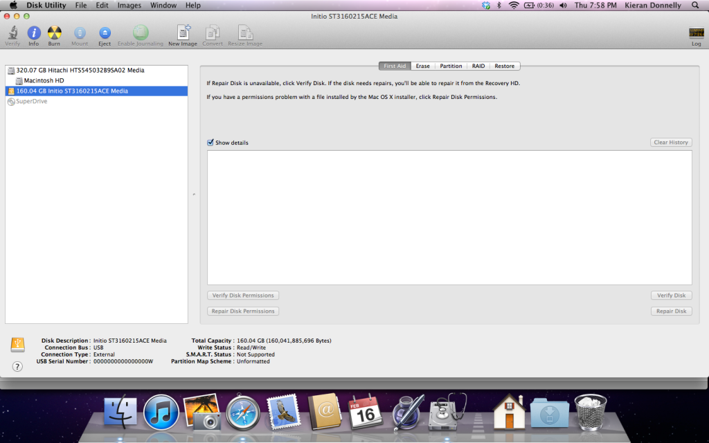Open the Images menu
Image resolution: width=709 pixels, height=443 pixels.
pos(129,6)
